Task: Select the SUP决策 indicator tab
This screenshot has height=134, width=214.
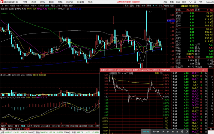Action: pyautogui.click(x=65, y=126)
